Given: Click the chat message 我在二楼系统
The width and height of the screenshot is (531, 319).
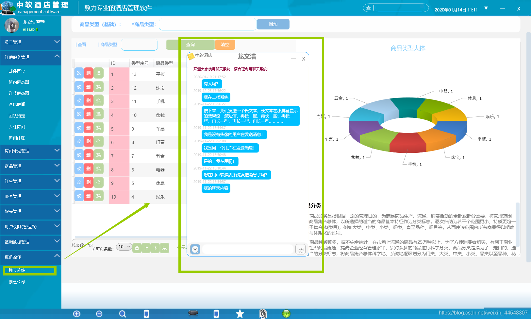Looking at the screenshot, I should point(216,97).
